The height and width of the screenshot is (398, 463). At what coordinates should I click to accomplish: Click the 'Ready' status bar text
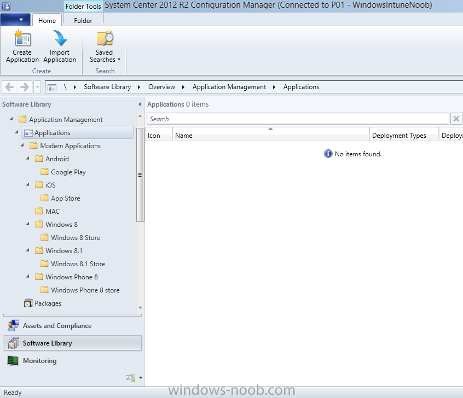[x=13, y=393]
